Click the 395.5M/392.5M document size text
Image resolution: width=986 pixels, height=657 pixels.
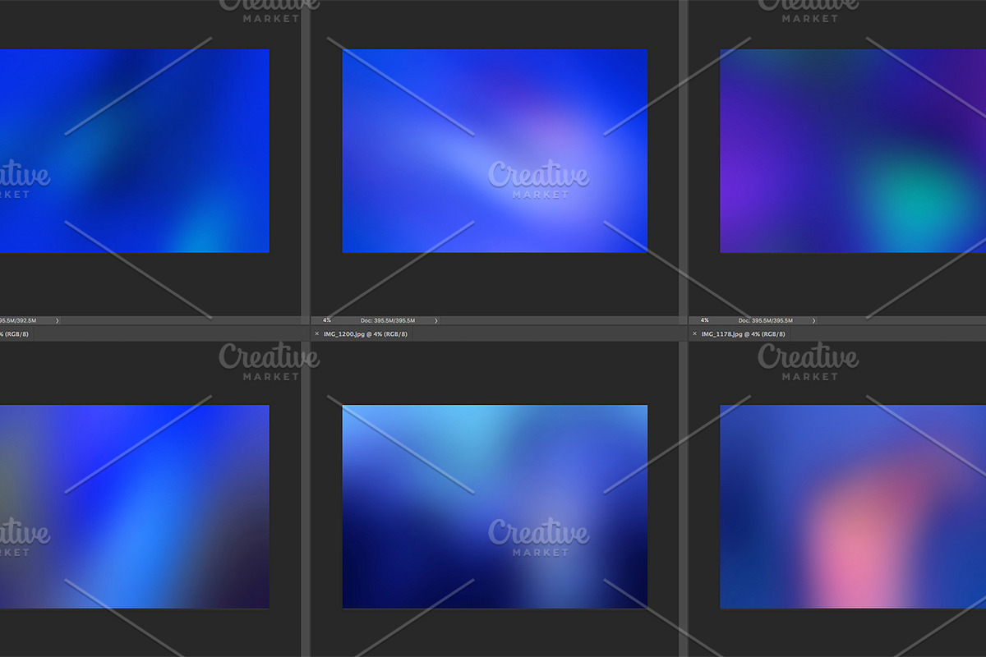(x=19, y=320)
